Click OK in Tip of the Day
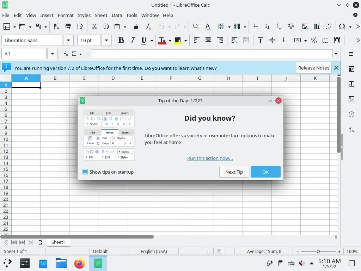The width and height of the screenshot is (361, 271). [265, 172]
